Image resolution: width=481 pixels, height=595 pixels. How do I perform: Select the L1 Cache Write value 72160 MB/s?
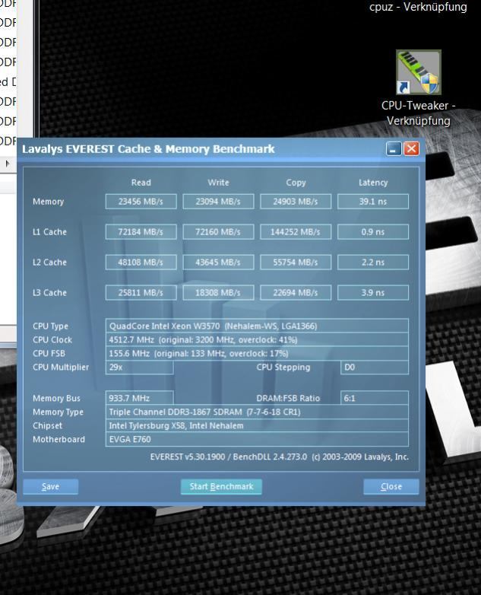point(218,232)
